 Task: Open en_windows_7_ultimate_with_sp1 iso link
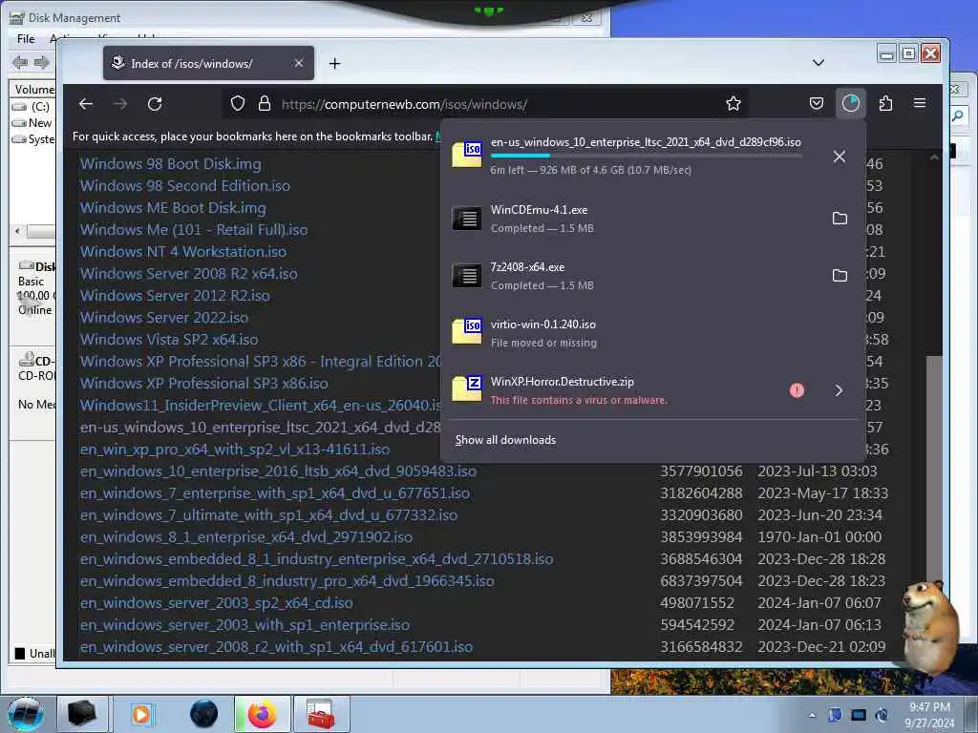coord(268,515)
